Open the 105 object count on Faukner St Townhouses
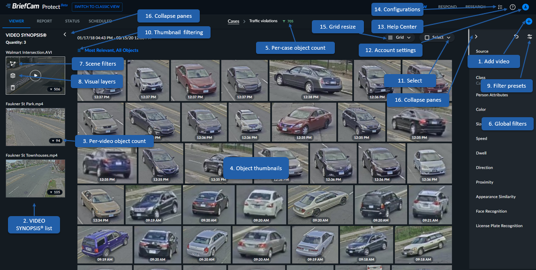The image size is (536, 270). coord(56,192)
